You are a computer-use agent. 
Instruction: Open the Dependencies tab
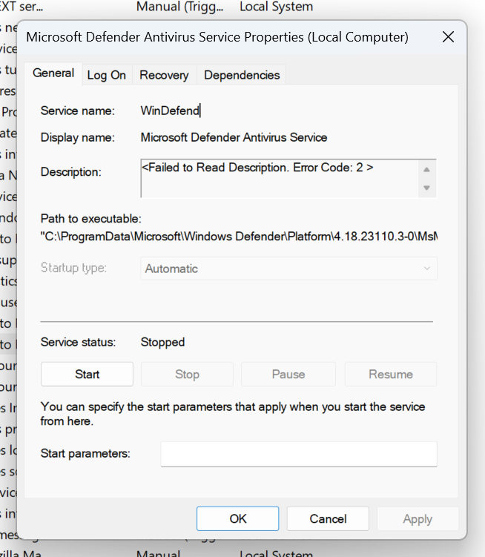click(242, 75)
